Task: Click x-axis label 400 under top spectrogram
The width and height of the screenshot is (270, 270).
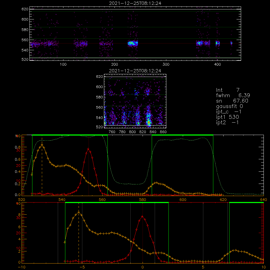Action: pyautogui.click(x=217, y=65)
